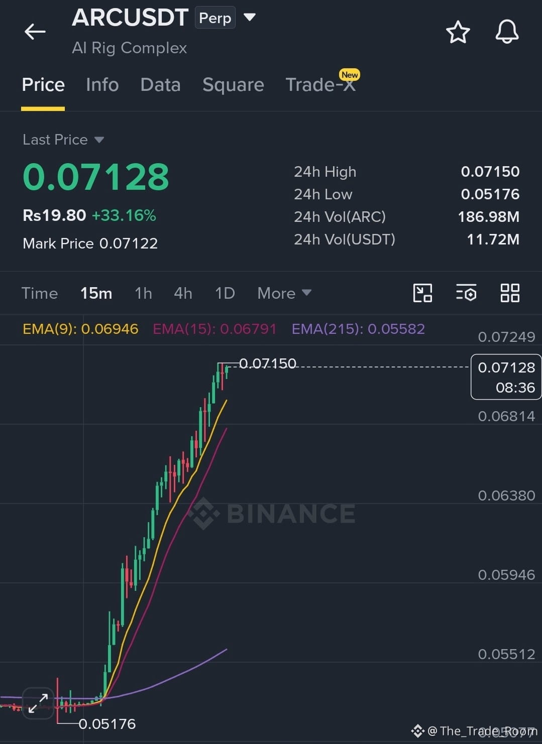Select the 1h timeframe

pyautogui.click(x=143, y=293)
